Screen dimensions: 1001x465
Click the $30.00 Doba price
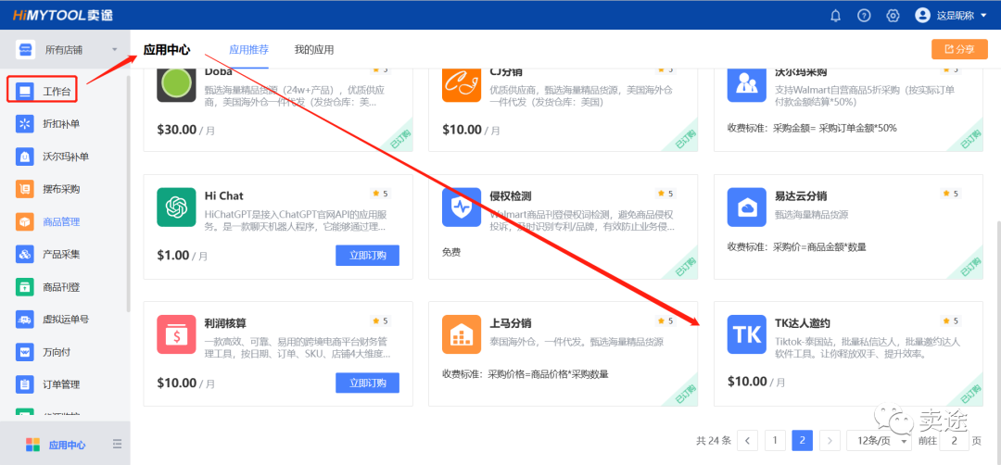tap(176, 130)
